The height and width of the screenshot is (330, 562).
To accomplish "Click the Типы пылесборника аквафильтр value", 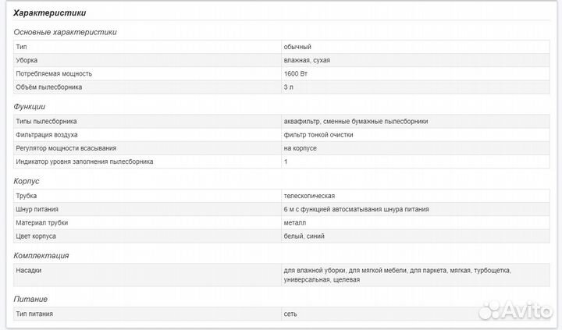I will coord(356,122).
